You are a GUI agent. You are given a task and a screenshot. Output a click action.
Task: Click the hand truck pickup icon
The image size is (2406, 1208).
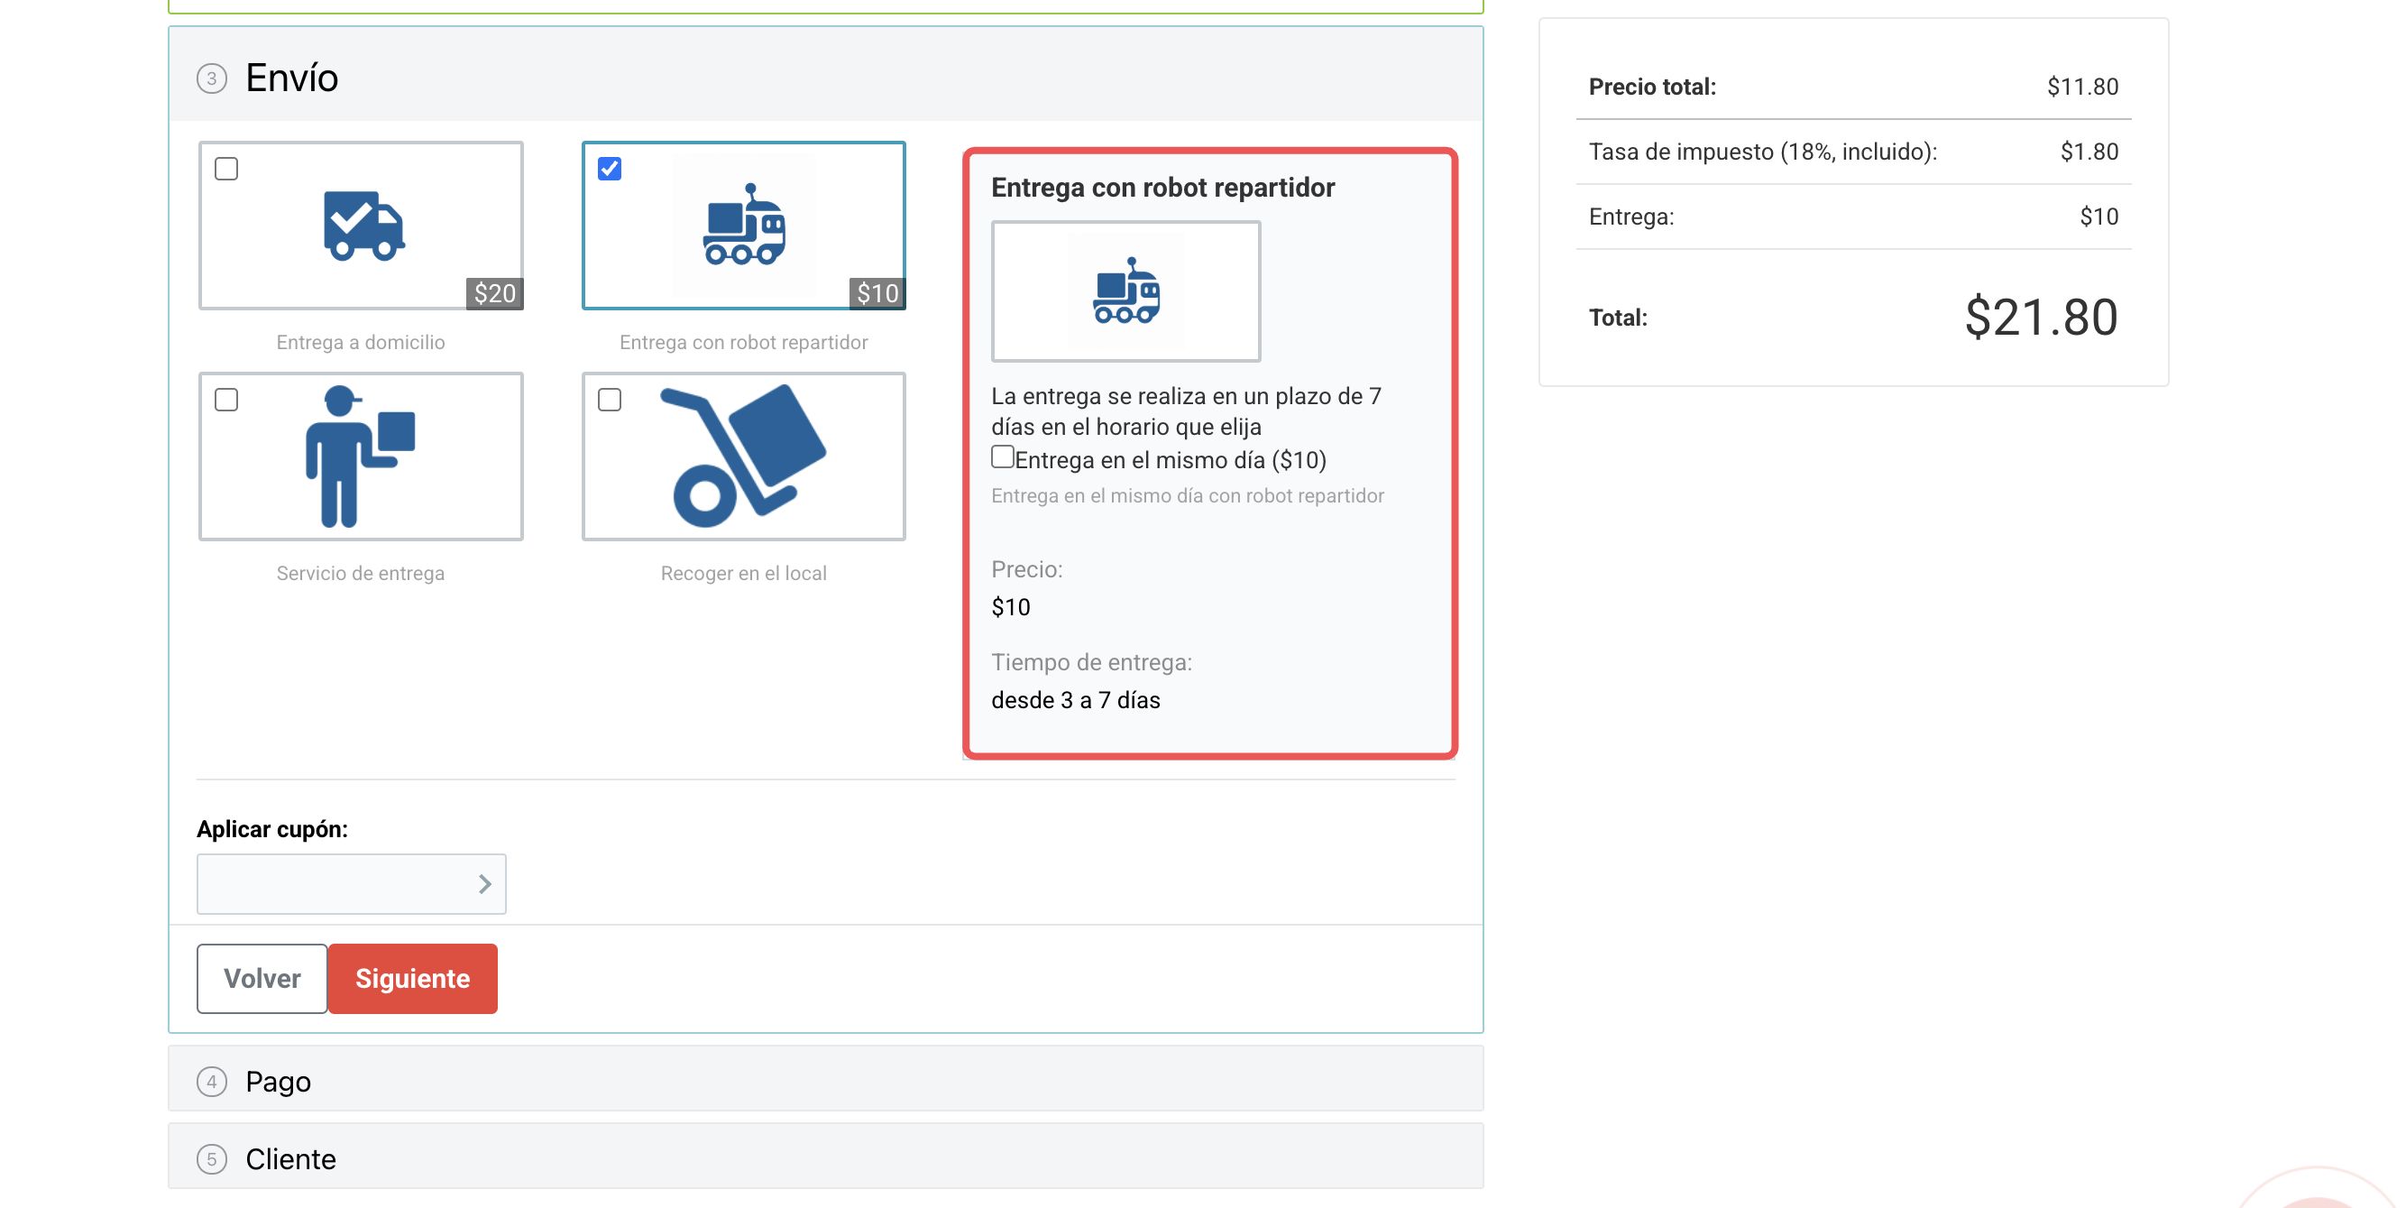743,456
